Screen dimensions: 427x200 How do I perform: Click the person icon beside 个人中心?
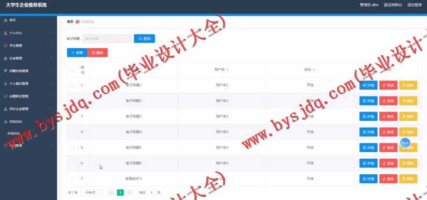click(5, 33)
